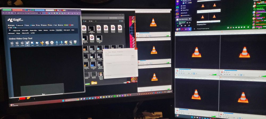The width and height of the screenshot is (266, 119).
Task: Go back in the browser
Action: 3,13
